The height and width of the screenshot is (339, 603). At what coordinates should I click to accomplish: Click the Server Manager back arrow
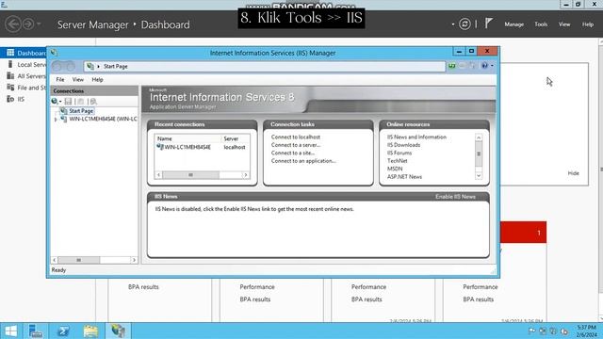pos(13,24)
